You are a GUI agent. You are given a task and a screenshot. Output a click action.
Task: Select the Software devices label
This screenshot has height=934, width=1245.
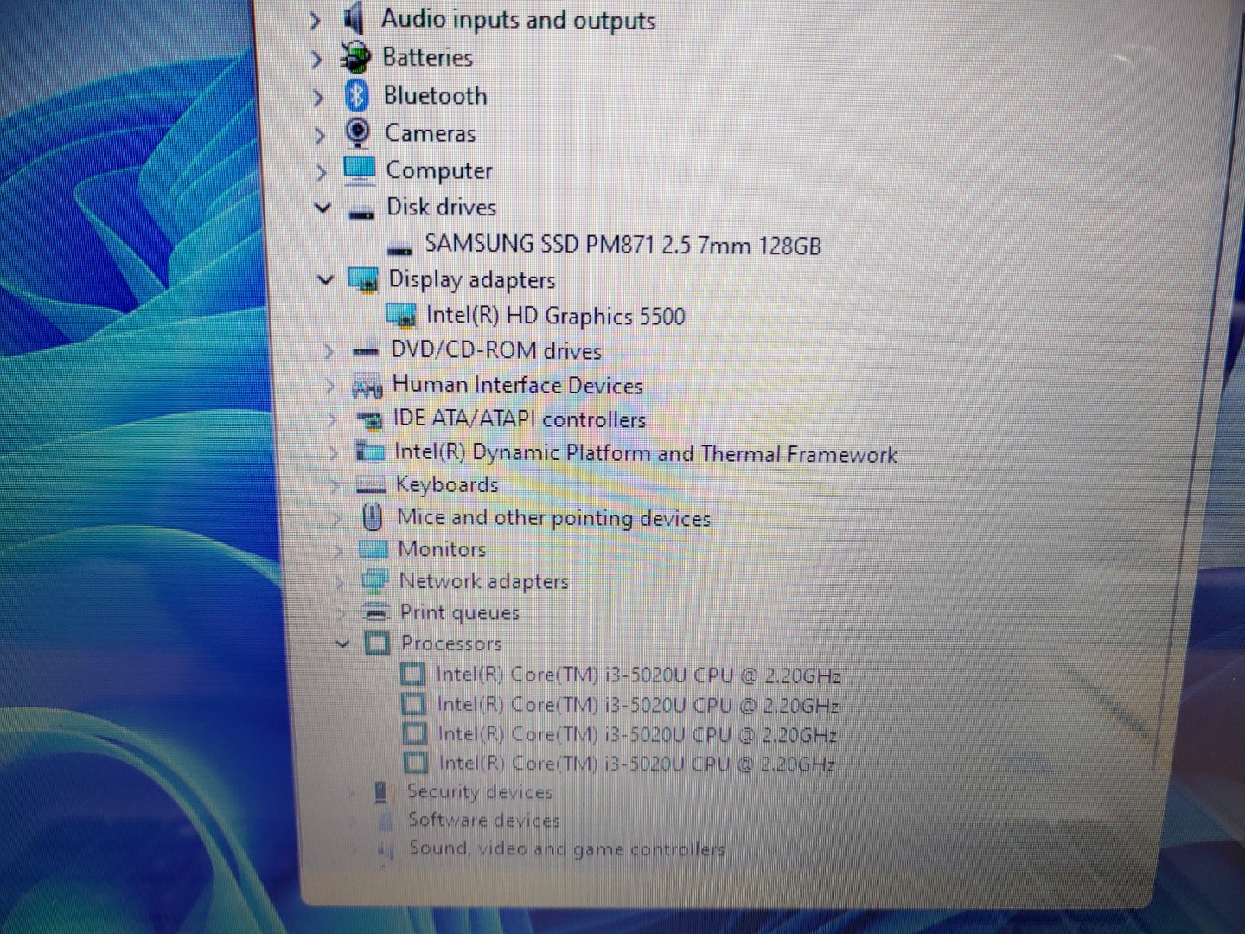[x=483, y=820]
